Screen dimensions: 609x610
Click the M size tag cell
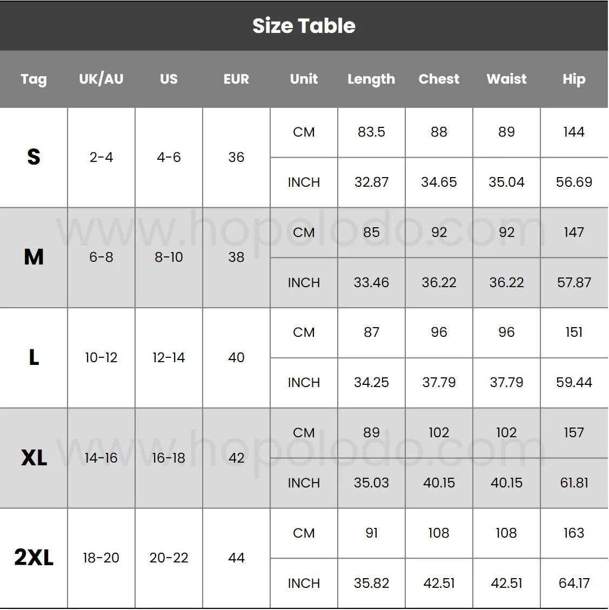34,257
